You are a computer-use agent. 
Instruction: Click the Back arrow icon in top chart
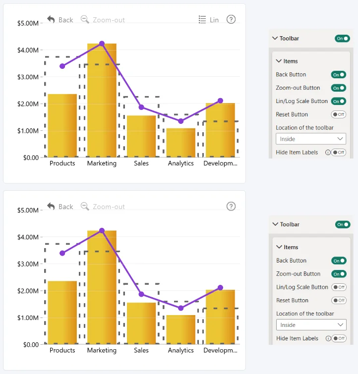[x=51, y=19]
